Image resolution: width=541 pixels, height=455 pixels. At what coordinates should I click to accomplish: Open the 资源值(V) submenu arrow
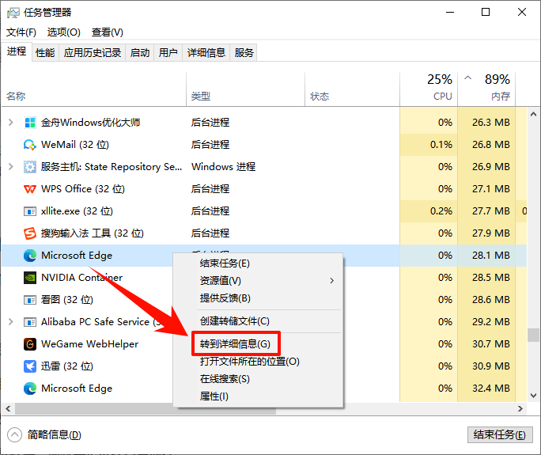331,281
